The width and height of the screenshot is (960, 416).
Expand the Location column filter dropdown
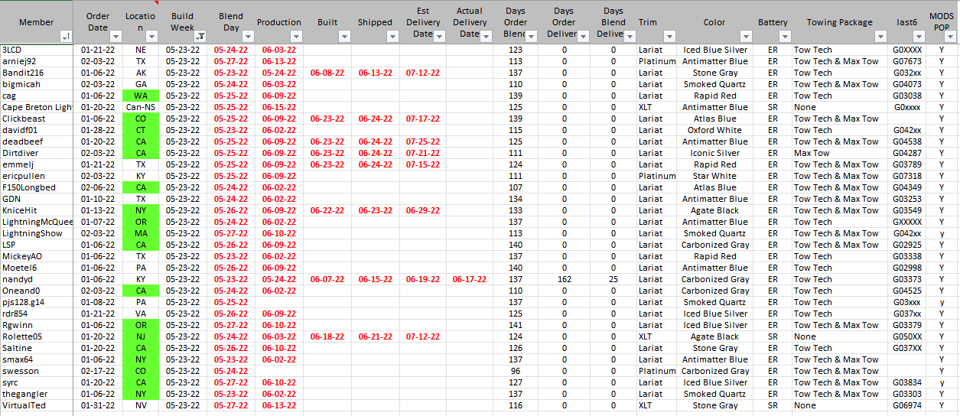pos(152,36)
